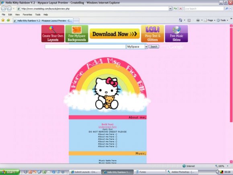Click the pink vertical scrollbar thumb
This screenshot has height=175, width=233.
tap(231, 74)
